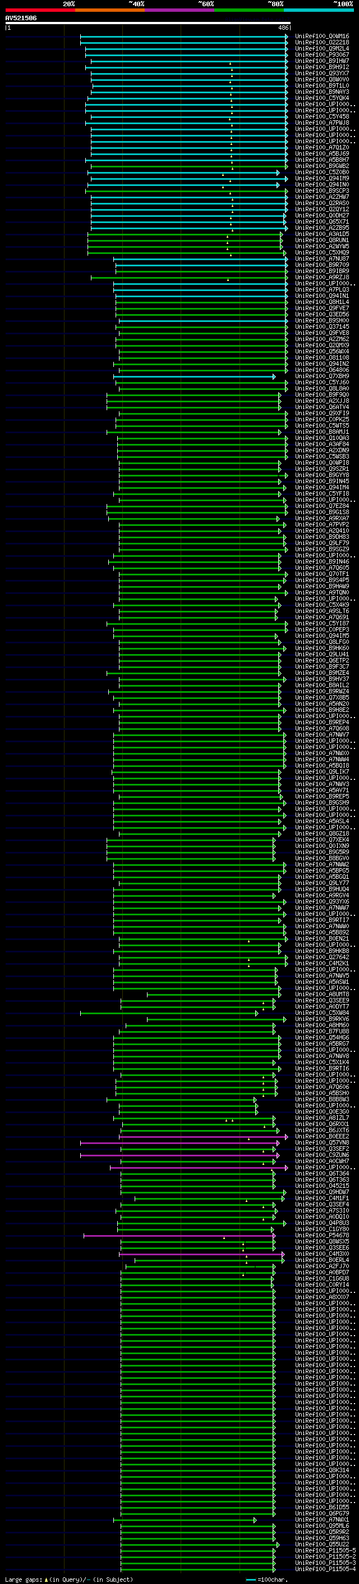
Task: Select the UniRef100_A7PWJ8 label
Action: coord(322,123)
